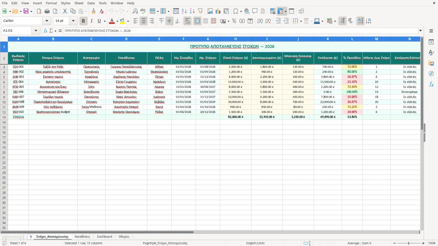This screenshot has height=246, width=438.
Task: Toggle Wrap Text button
Action: coord(187,21)
